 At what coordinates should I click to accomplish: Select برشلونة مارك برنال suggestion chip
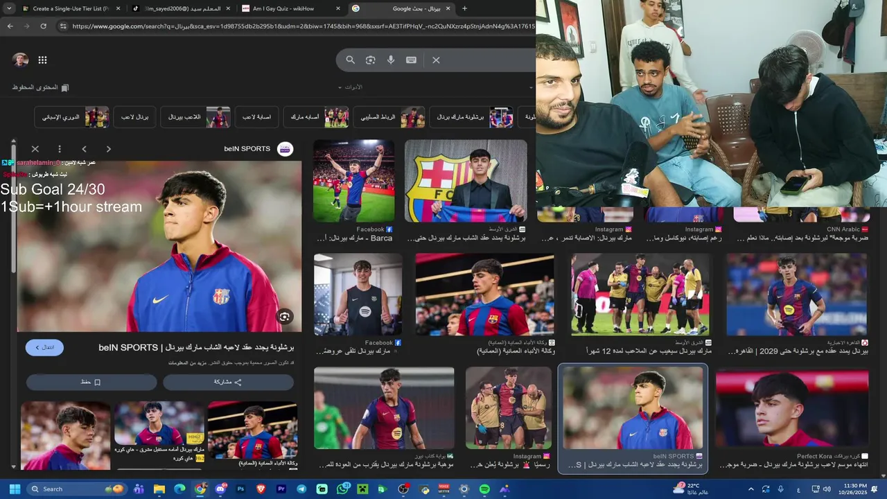coord(471,117)
